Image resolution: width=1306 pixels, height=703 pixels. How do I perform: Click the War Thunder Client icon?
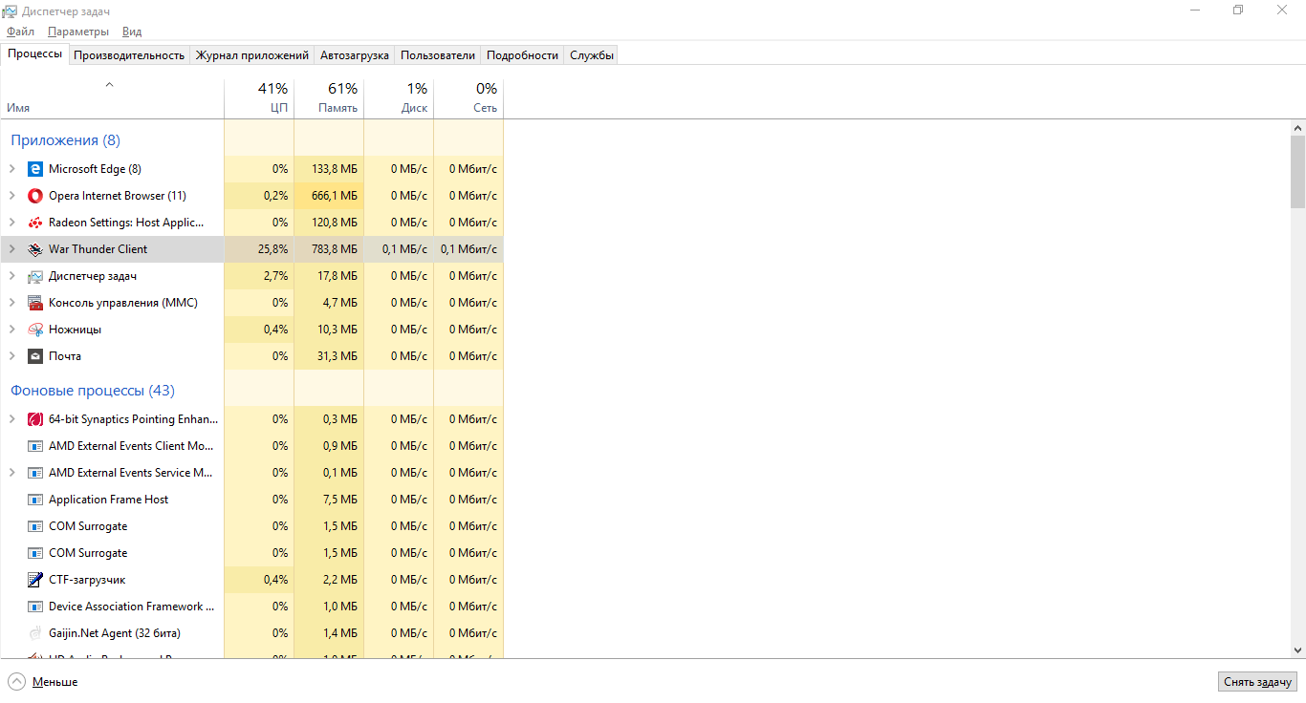click(35, 249)
